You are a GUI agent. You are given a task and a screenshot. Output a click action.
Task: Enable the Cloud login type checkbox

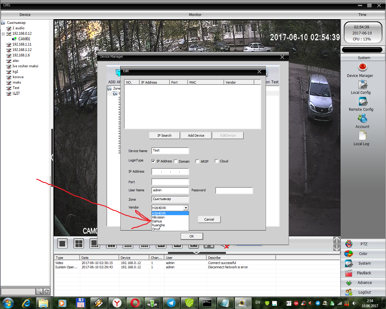pos(217,161)
